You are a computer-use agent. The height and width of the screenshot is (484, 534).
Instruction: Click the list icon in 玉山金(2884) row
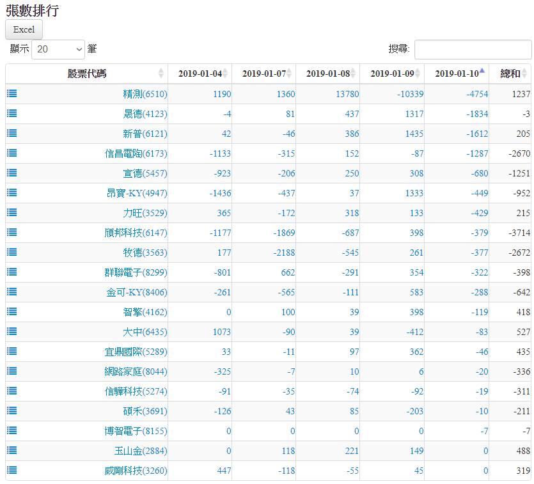[x=12, y=450]
